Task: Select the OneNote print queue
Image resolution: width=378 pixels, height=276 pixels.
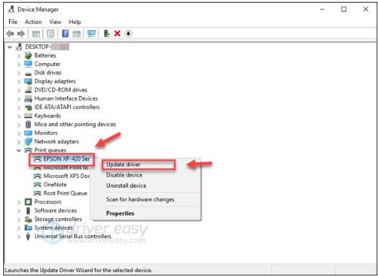Action: point(55,184)
